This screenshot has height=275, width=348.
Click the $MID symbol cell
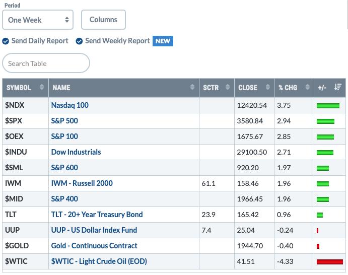click(x=25, y=199)
